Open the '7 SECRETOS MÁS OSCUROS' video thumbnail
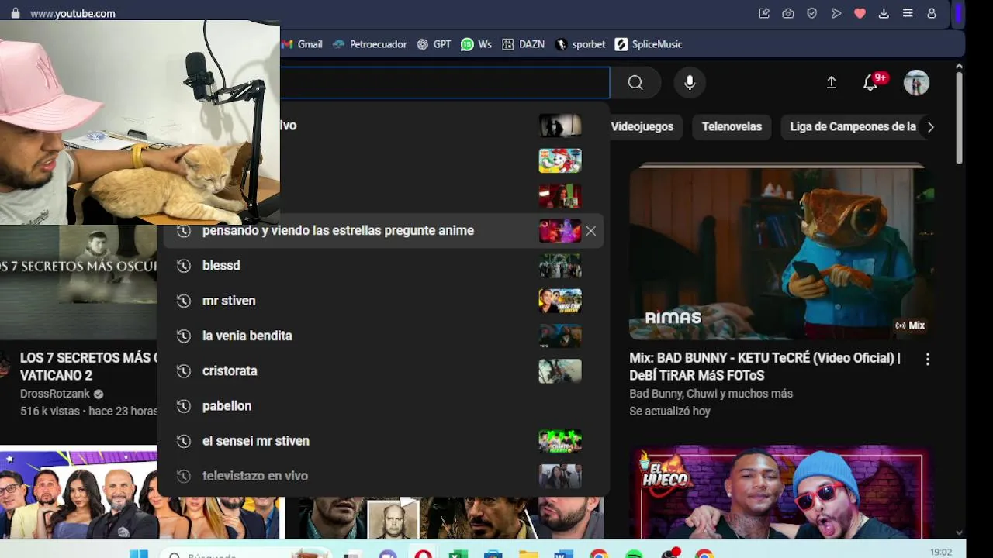The height and width of the screenshot is (558, 993). pos(78,282)
